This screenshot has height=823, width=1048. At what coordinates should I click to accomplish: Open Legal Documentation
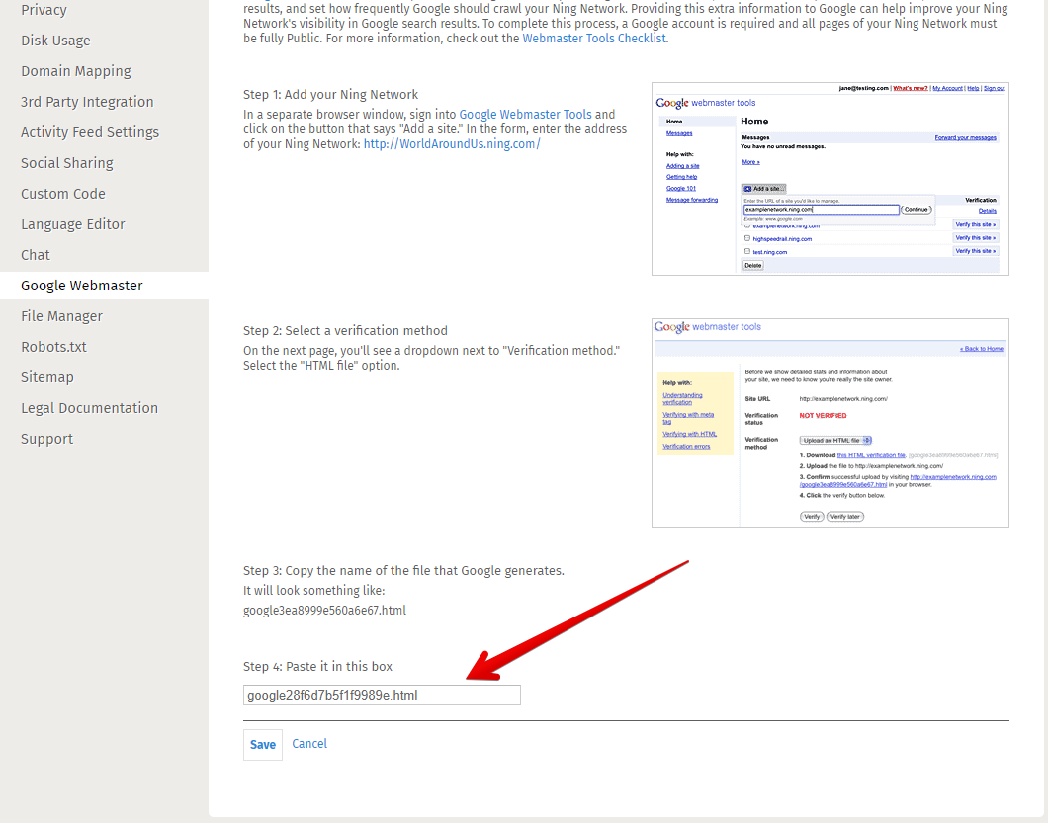pos(90,408)
